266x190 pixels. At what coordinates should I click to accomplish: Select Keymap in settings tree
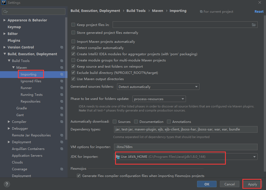pos(14,27)
